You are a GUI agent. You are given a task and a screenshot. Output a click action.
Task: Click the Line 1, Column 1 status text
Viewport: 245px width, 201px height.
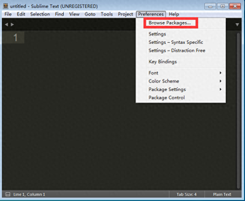click(29, 194)
